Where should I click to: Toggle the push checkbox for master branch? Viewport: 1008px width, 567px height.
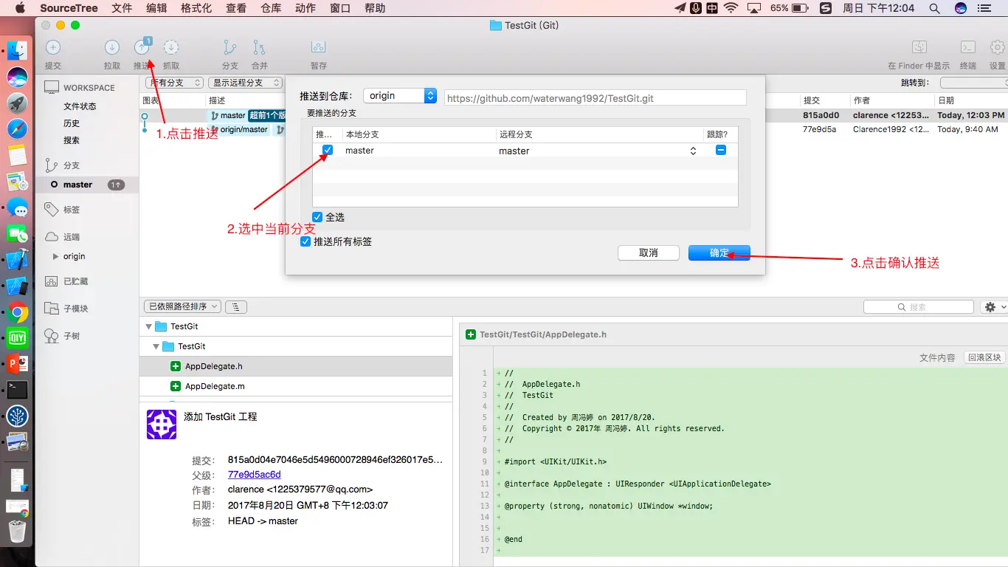pos(328,150)
